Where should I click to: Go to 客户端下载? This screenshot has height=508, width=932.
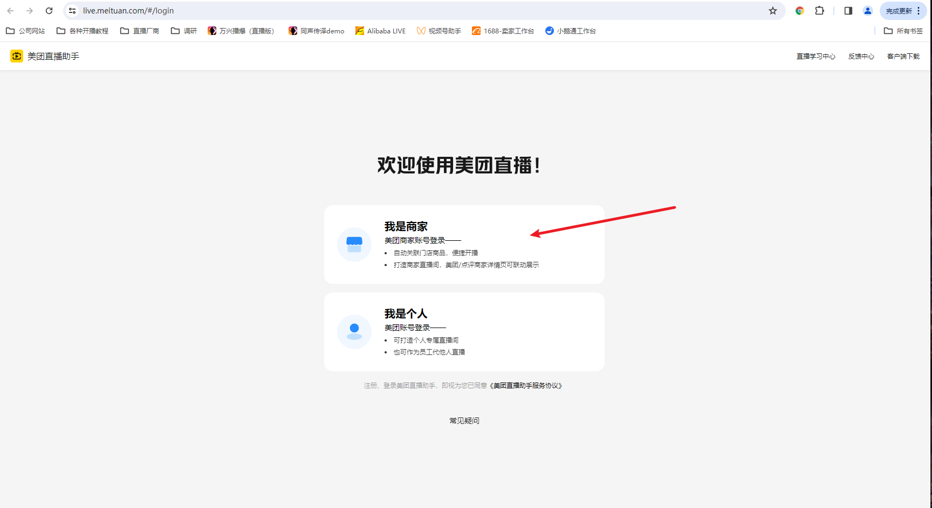click(x=903, y=57)
